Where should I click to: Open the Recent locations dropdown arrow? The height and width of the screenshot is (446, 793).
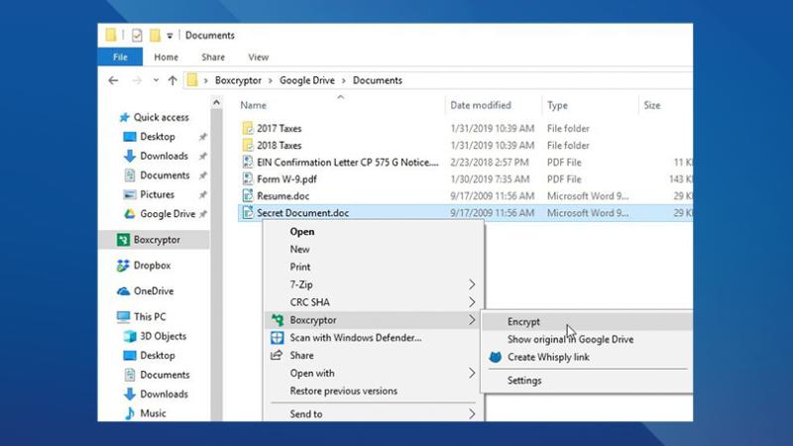coord(156,80)
